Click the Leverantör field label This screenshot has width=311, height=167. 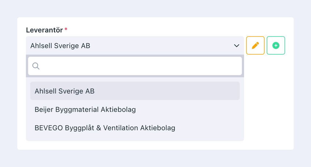(x=44, y=30)
